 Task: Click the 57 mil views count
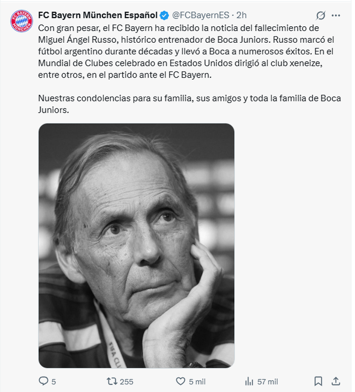click(268, 381)
